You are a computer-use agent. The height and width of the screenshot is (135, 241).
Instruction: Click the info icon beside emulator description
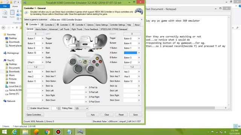[x=26, y=12]
